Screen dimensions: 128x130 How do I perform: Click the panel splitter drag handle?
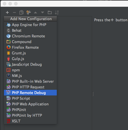tap(93, 94)
